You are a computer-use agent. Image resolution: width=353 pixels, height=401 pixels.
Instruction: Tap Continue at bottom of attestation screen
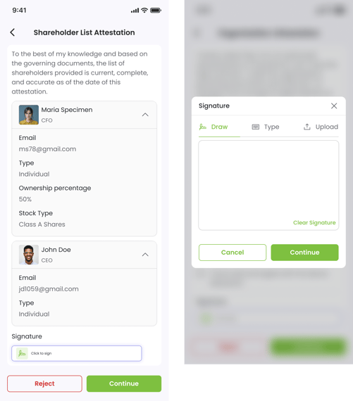pyautogui.click(x=124, y=383)
